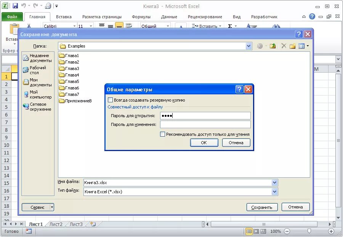Insert new worksheet tab icon
Screen dimensions: 343x237
(x=93, y=224)
